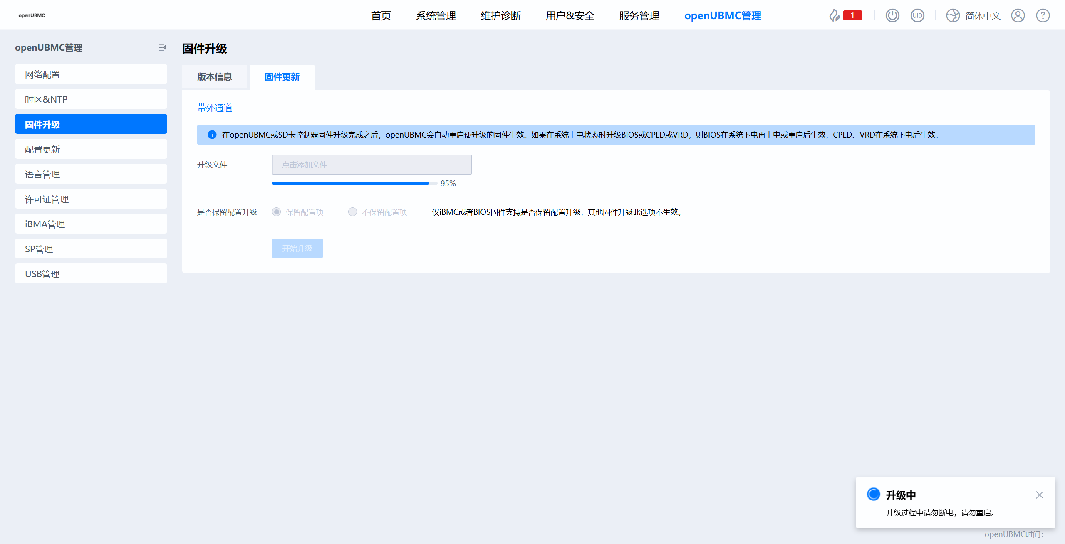Toggle the UID indicator icon
Image resolution: width=1065 pixels, height=544 pixels.
pyautogui.click(x=917, y=16)
